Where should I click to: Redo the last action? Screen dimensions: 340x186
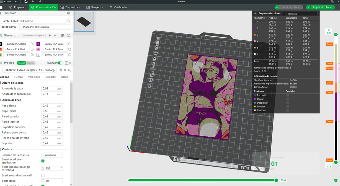[40, 2]
